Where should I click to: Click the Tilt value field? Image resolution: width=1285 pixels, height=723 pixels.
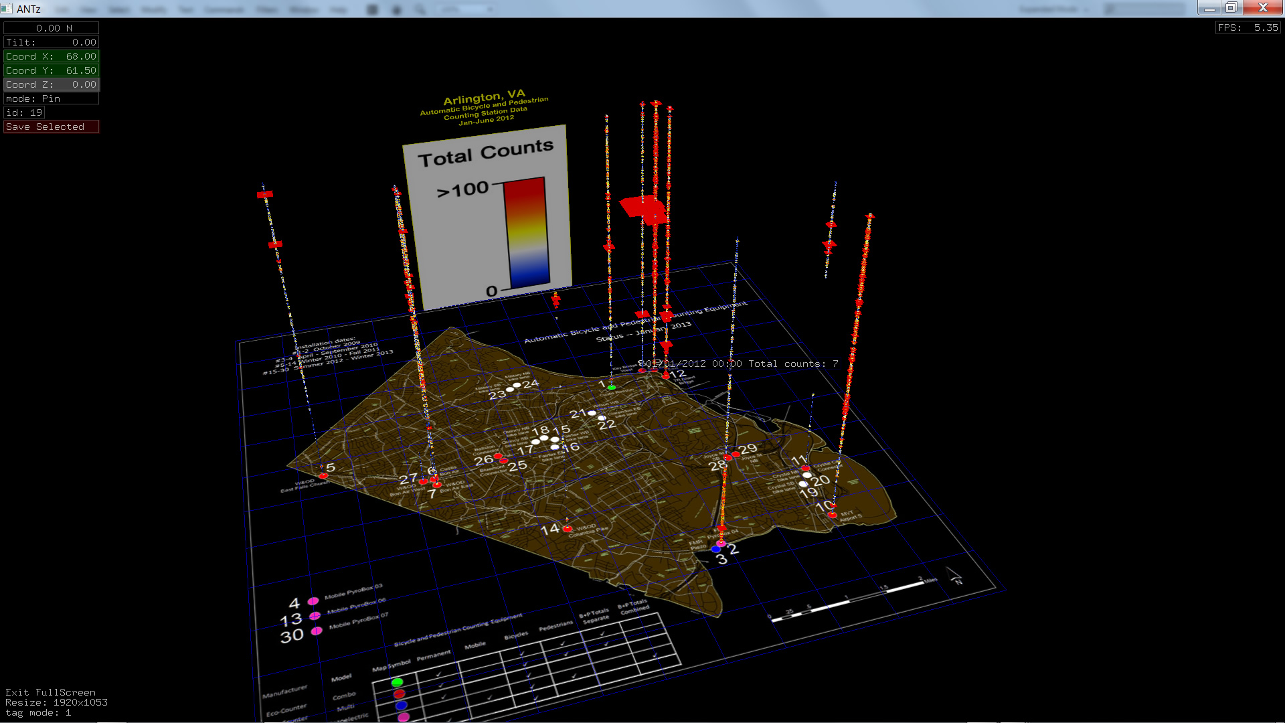click(x=52, y=42)
